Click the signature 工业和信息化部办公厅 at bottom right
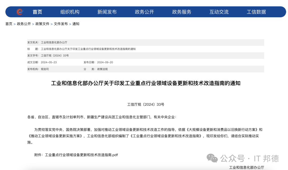The height and width of the screenshot is (170, 288). [x=246, y=167]
